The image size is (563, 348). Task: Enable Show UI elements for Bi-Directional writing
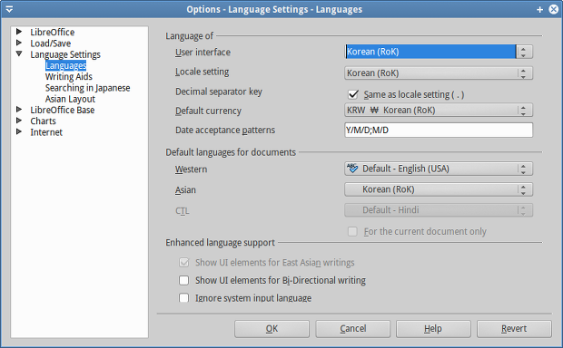183,280
